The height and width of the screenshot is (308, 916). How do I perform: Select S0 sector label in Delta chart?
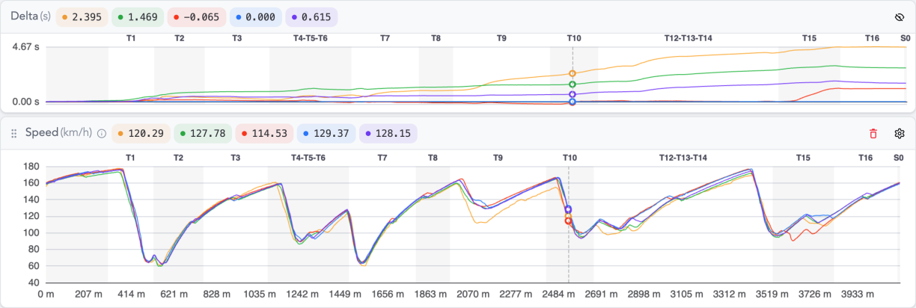[905, 37]
